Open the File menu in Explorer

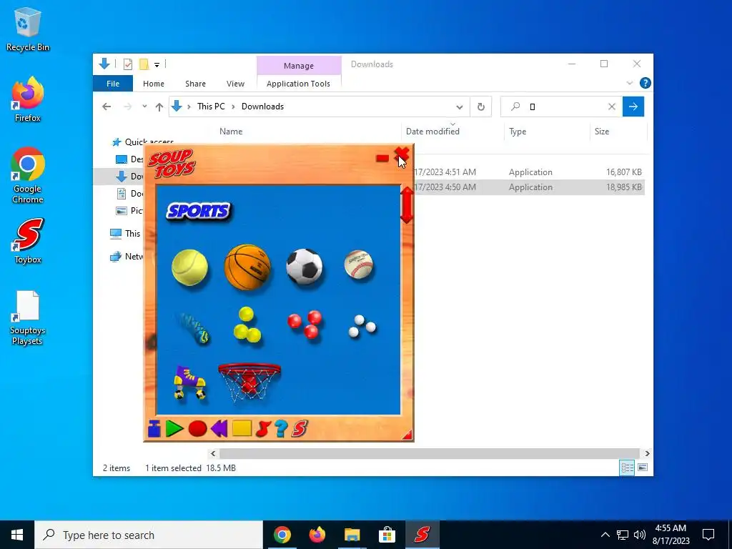click(x=113, y=84)
